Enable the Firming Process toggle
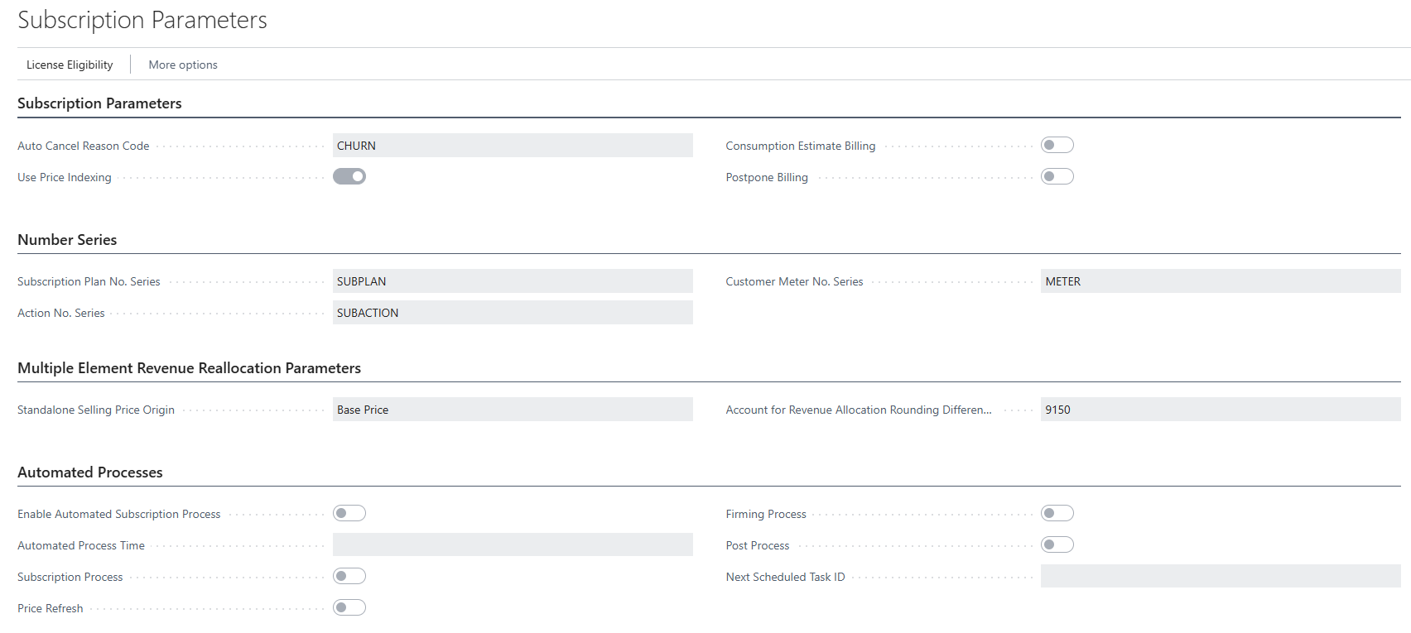The height and width of the screenshot is (633, 1411). point(1057,514)
